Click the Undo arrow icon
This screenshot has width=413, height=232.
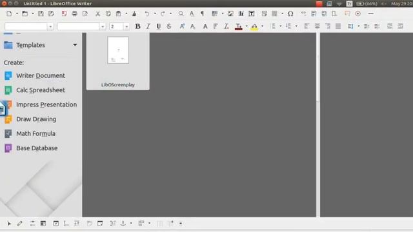point(147,14)
